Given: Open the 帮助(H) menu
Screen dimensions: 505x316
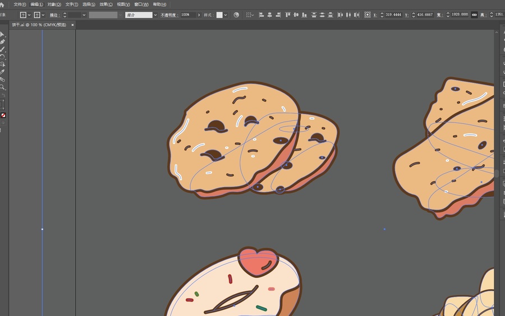Looking at the screenshot, I should 159,4.
